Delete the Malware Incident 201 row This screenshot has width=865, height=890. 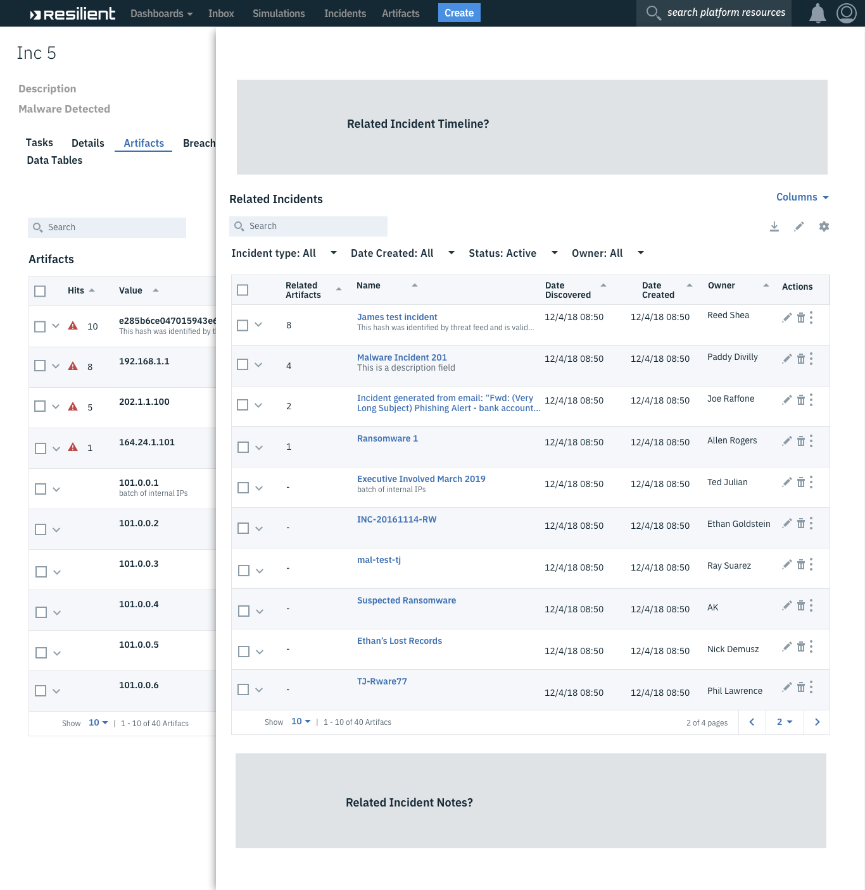coord(801,359)
